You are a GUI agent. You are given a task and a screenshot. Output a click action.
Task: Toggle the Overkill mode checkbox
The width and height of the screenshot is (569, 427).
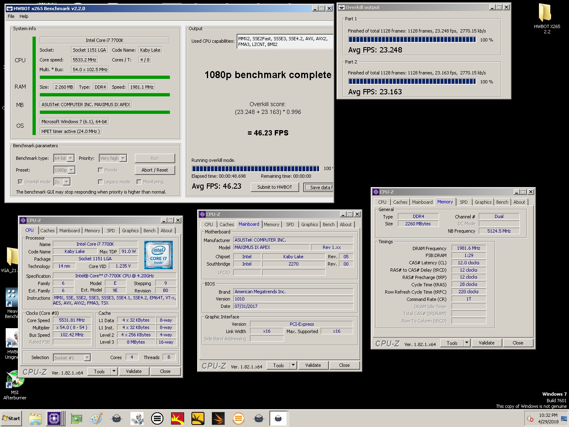pyautogui.click(x=20, y=182)
